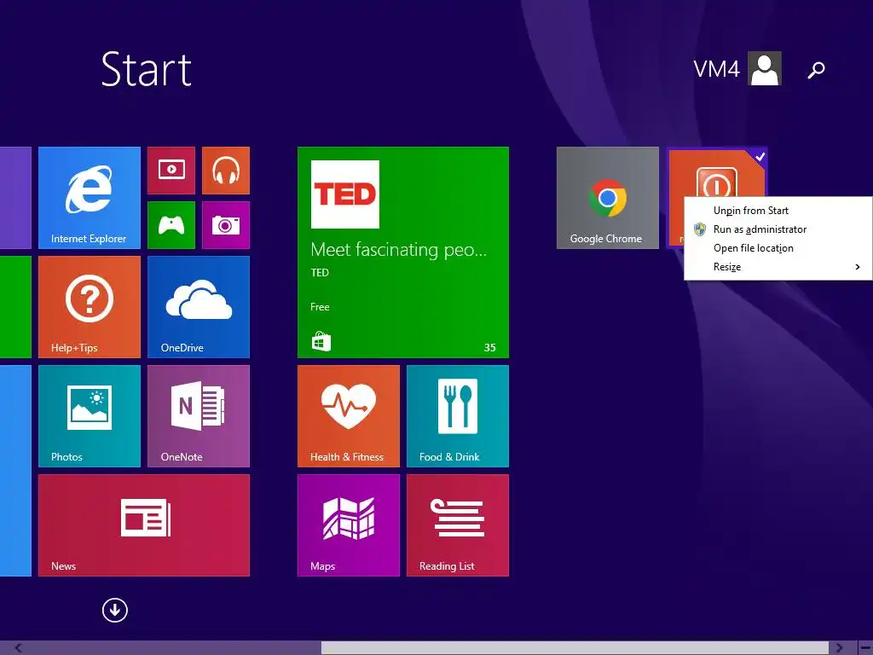Image resolution: width=873 pixels, height=655 pixels.
Task: Launch the Health & Fitness tile
Action: (x=349, y=416)
